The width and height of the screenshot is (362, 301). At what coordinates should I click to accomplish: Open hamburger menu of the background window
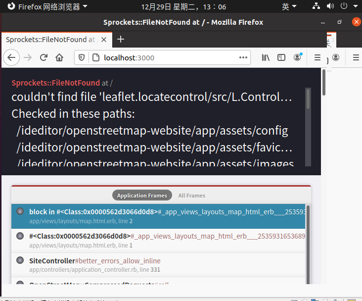click(356, 57)
